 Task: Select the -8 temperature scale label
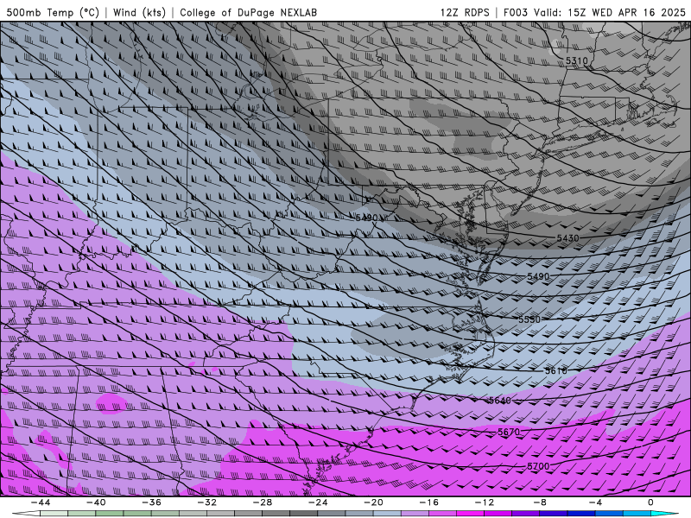(x=541, y=502)
